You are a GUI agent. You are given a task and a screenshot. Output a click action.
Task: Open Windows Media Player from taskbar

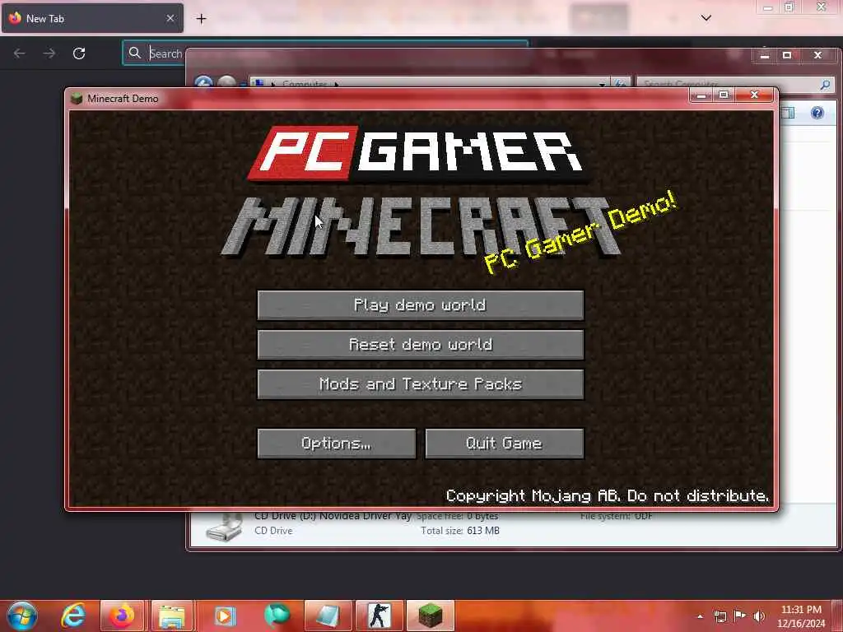225,616
